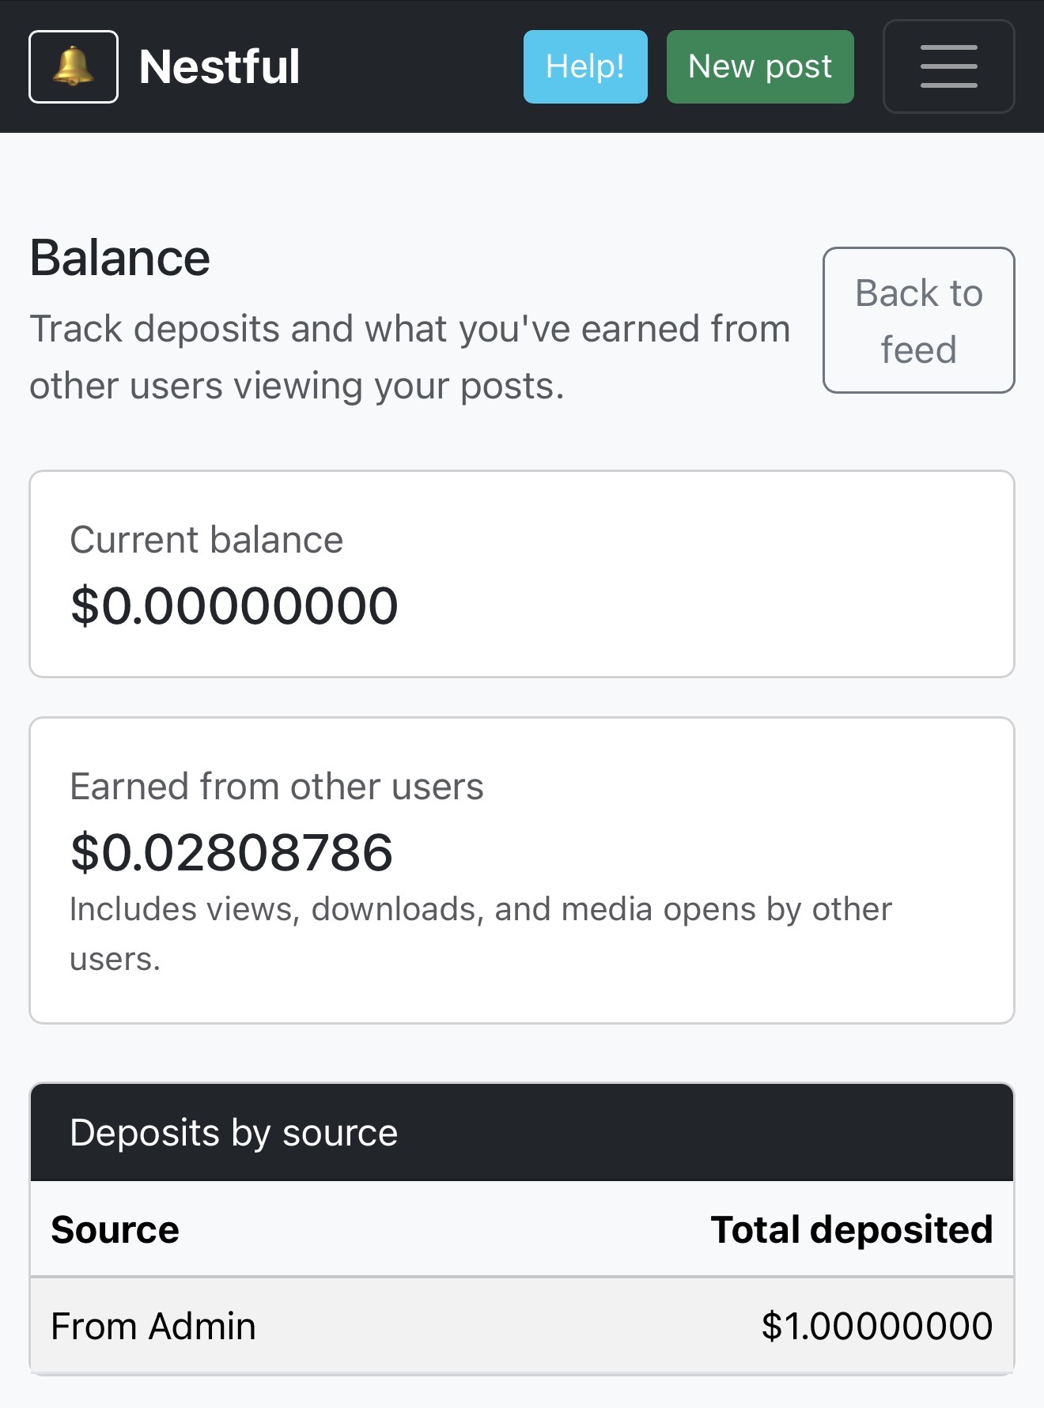1044x1408 pixels.
Task: Select the $0.02808786 earned amount
Action: click(232, 853)
